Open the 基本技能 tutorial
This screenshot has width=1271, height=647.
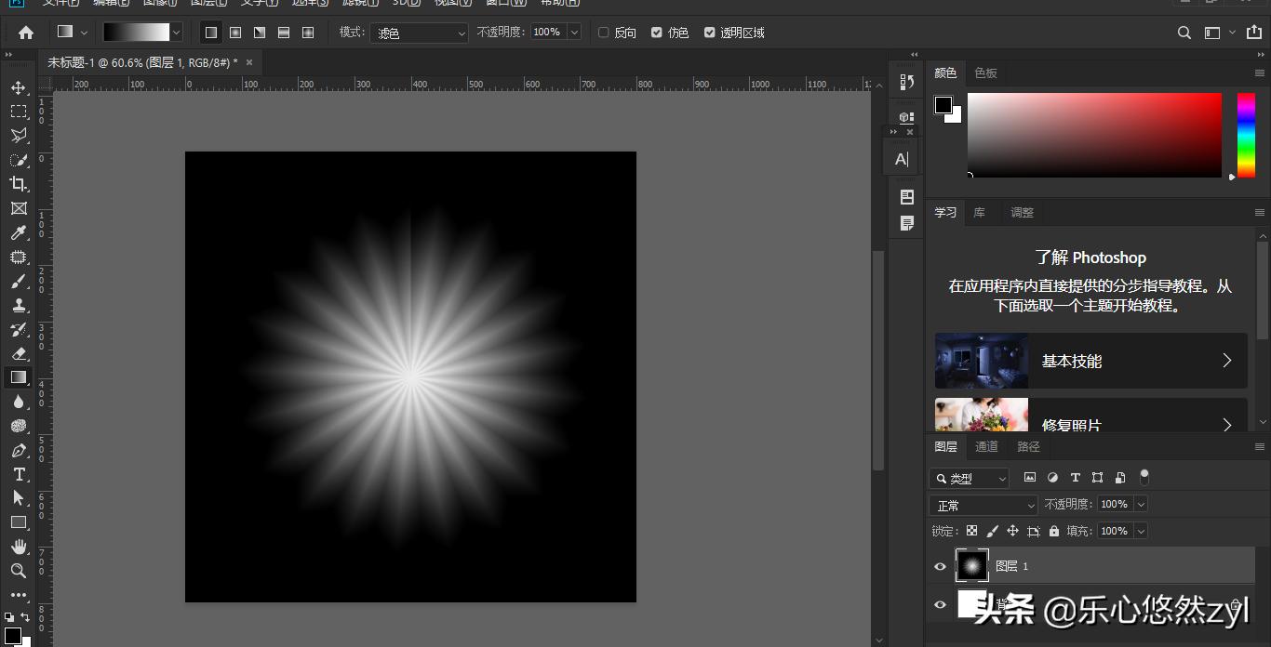click(1090, 361)
